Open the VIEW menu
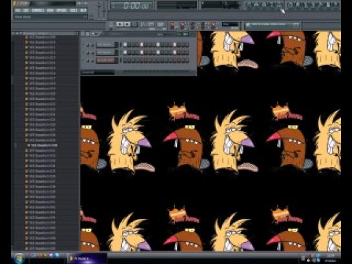 (x=50, y=10)
